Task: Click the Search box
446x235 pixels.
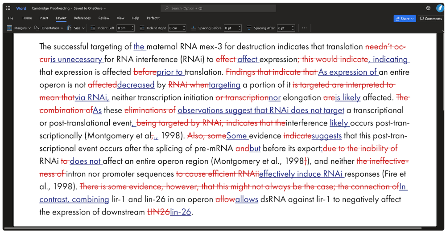Action: point(218,8)
